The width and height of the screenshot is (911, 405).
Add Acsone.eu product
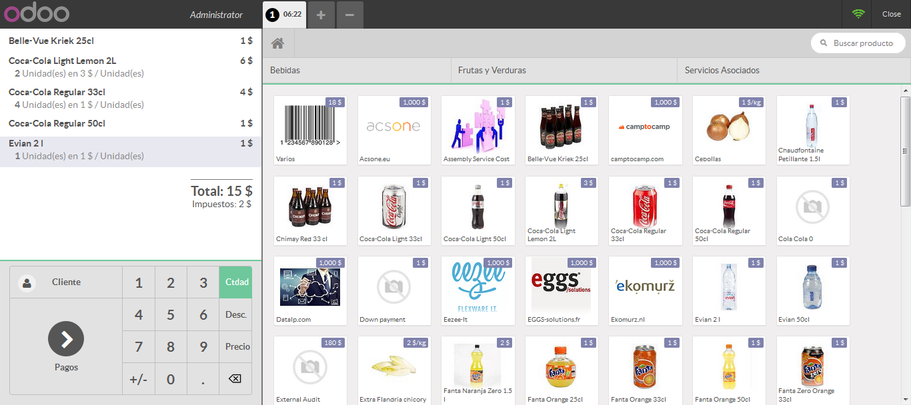pos(394,130)
